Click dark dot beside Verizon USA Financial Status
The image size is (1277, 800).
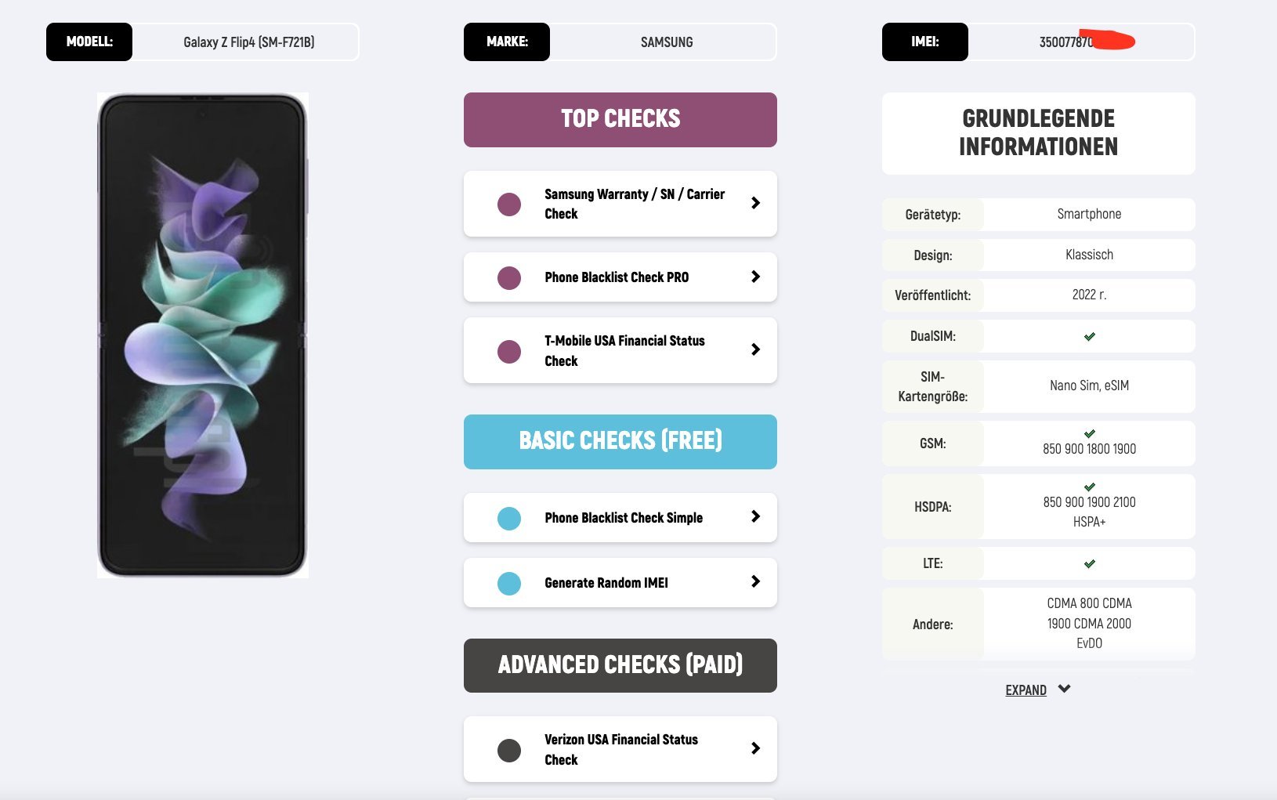coord(509,750)
